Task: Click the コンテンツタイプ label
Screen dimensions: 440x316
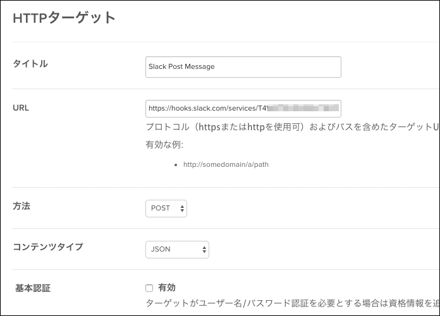Action: point(48,247)
